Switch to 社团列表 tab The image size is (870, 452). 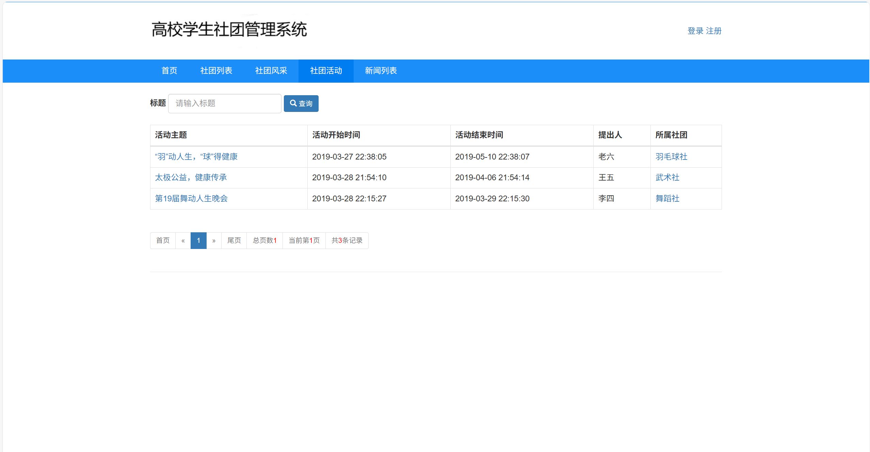(216, 71)
